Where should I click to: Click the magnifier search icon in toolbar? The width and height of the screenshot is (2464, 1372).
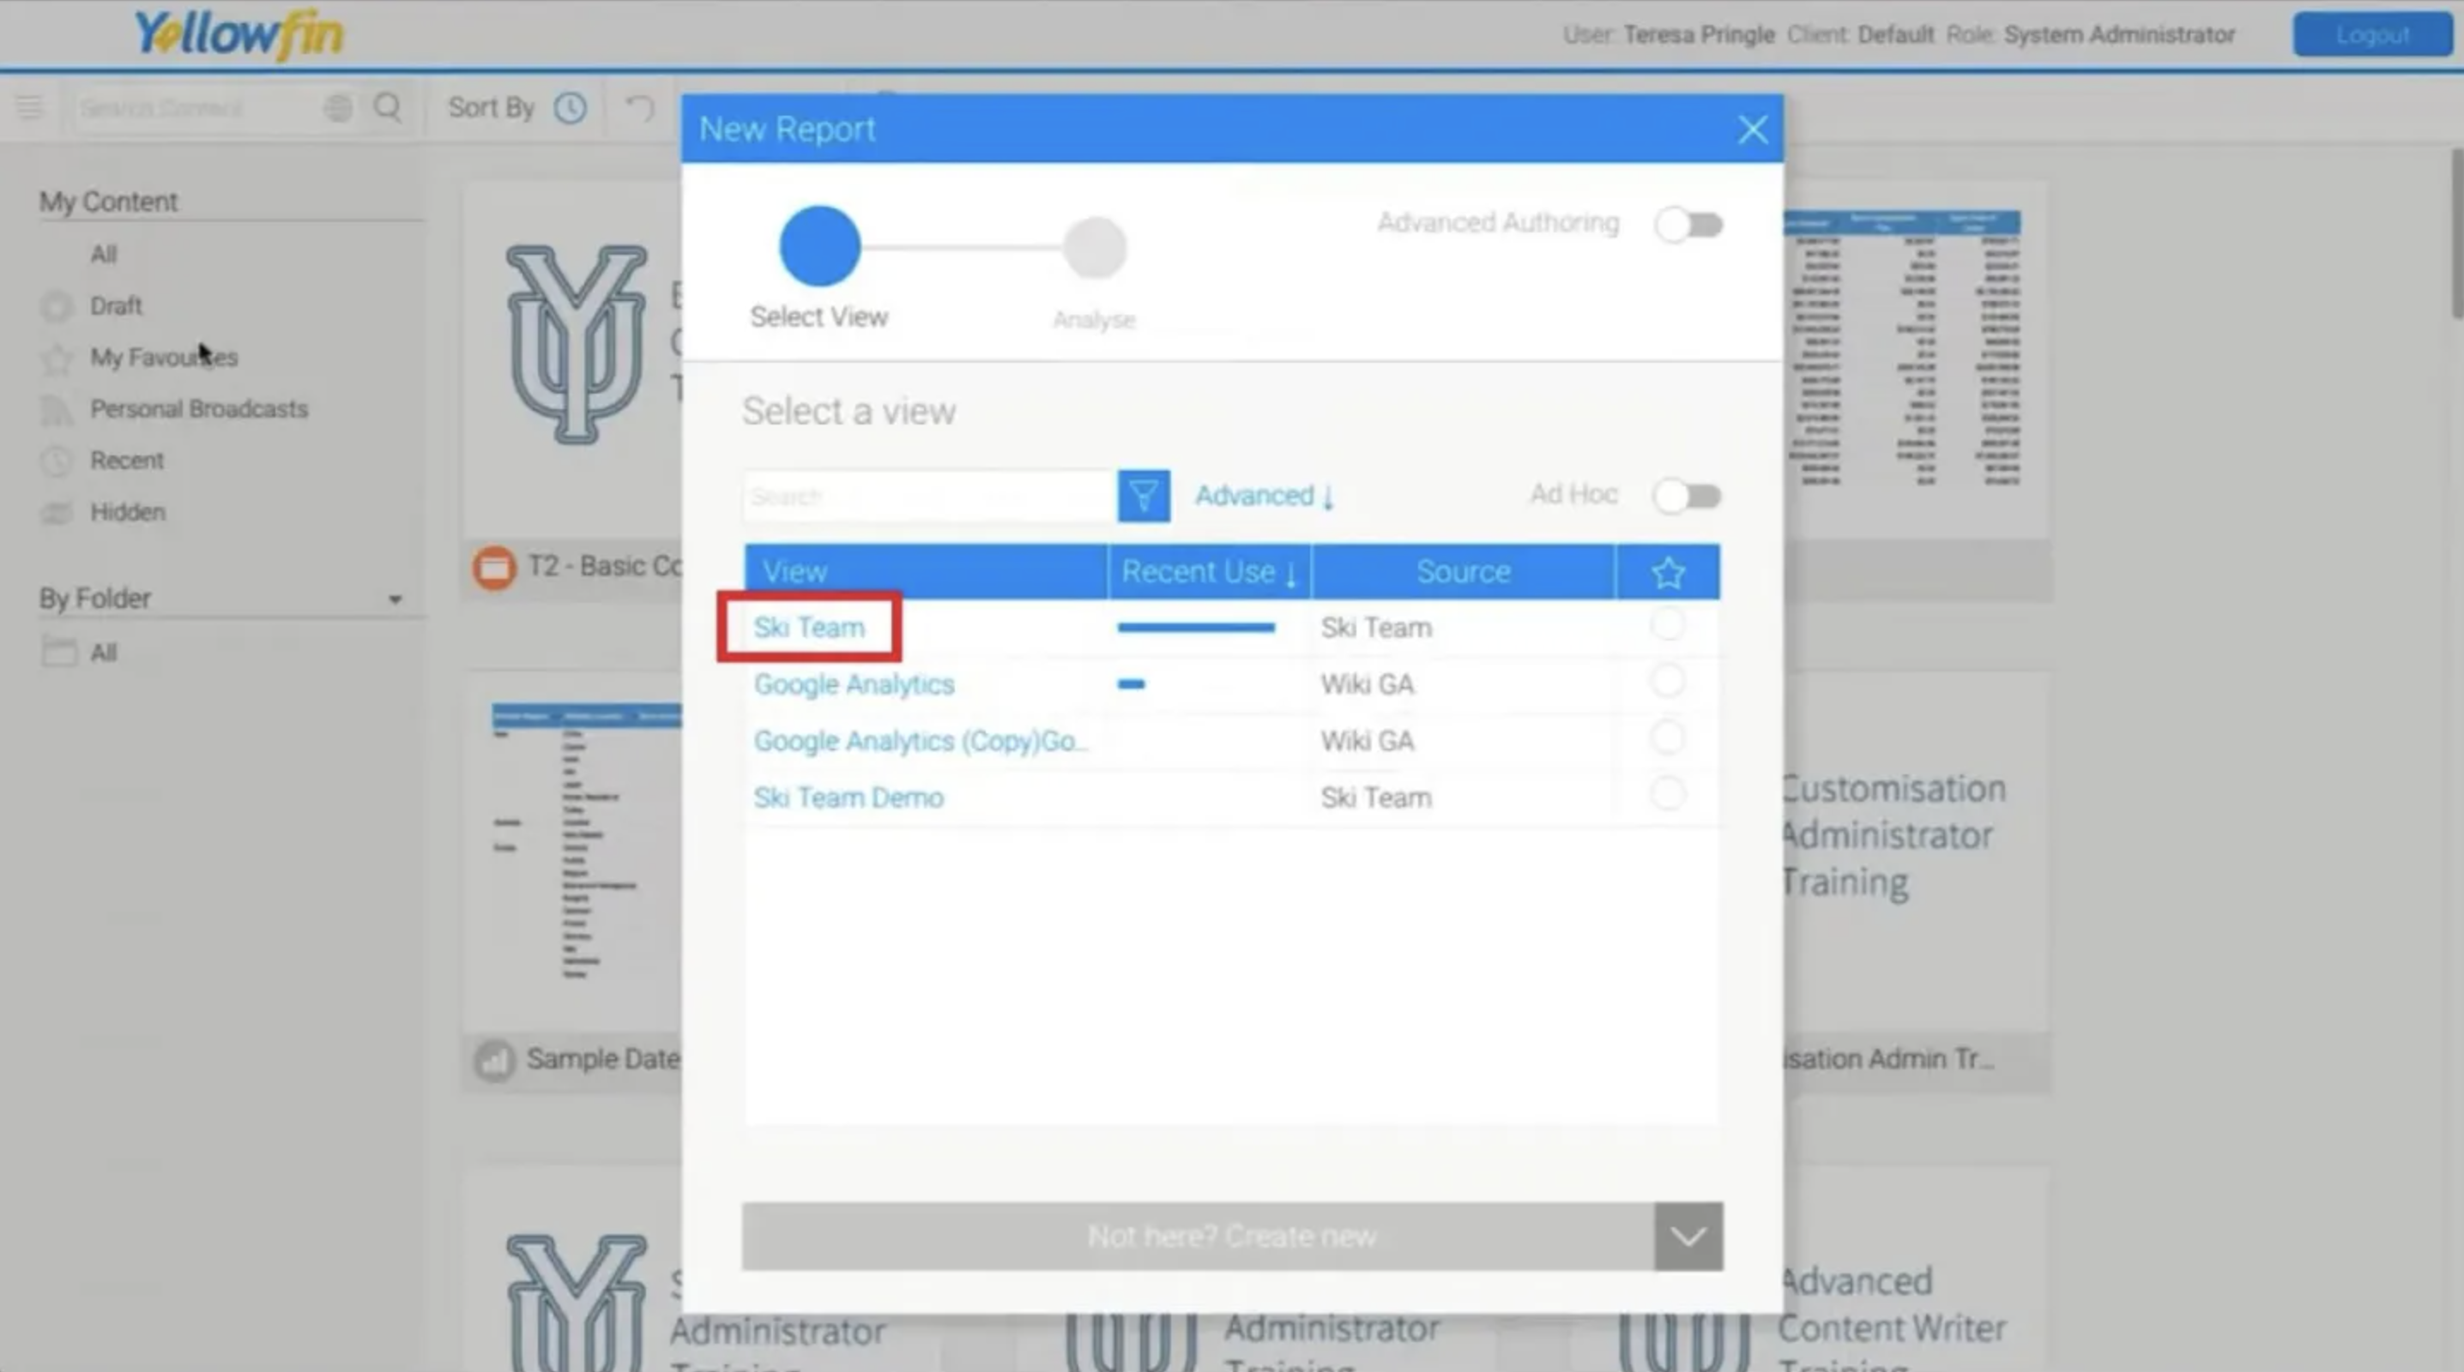[x=388, y=107]
